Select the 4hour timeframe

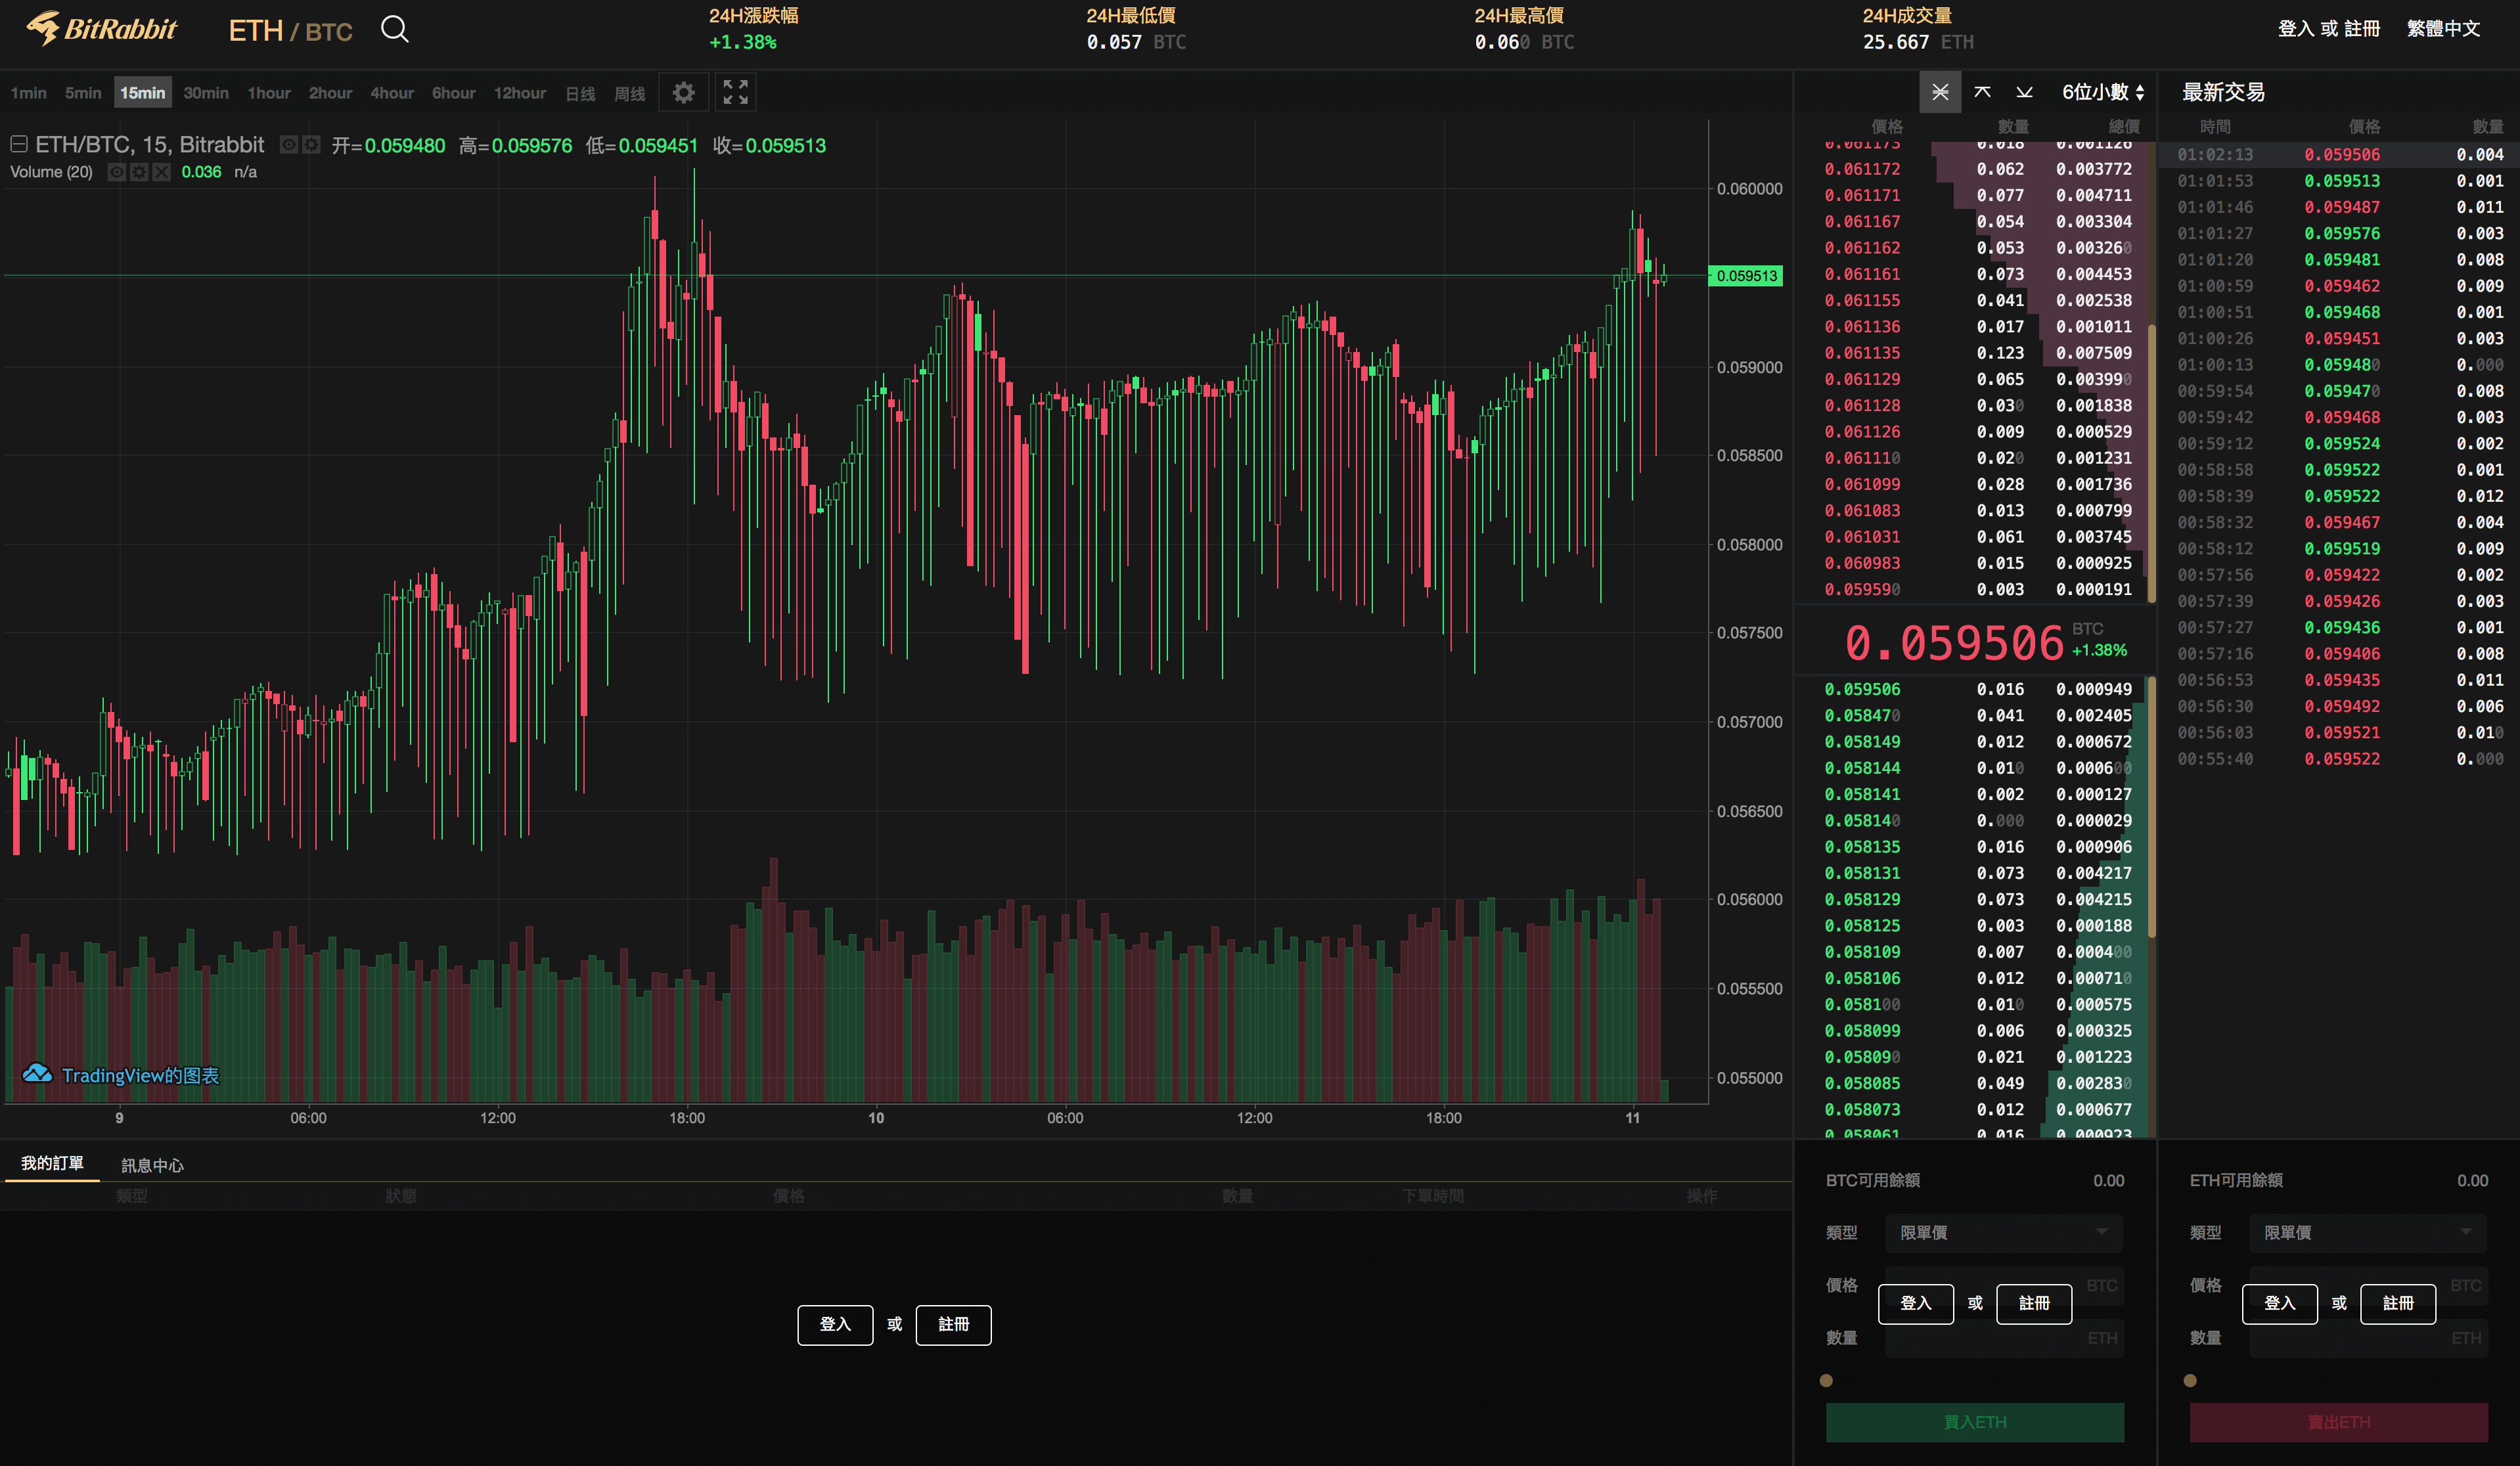click(x=392, y=93)
